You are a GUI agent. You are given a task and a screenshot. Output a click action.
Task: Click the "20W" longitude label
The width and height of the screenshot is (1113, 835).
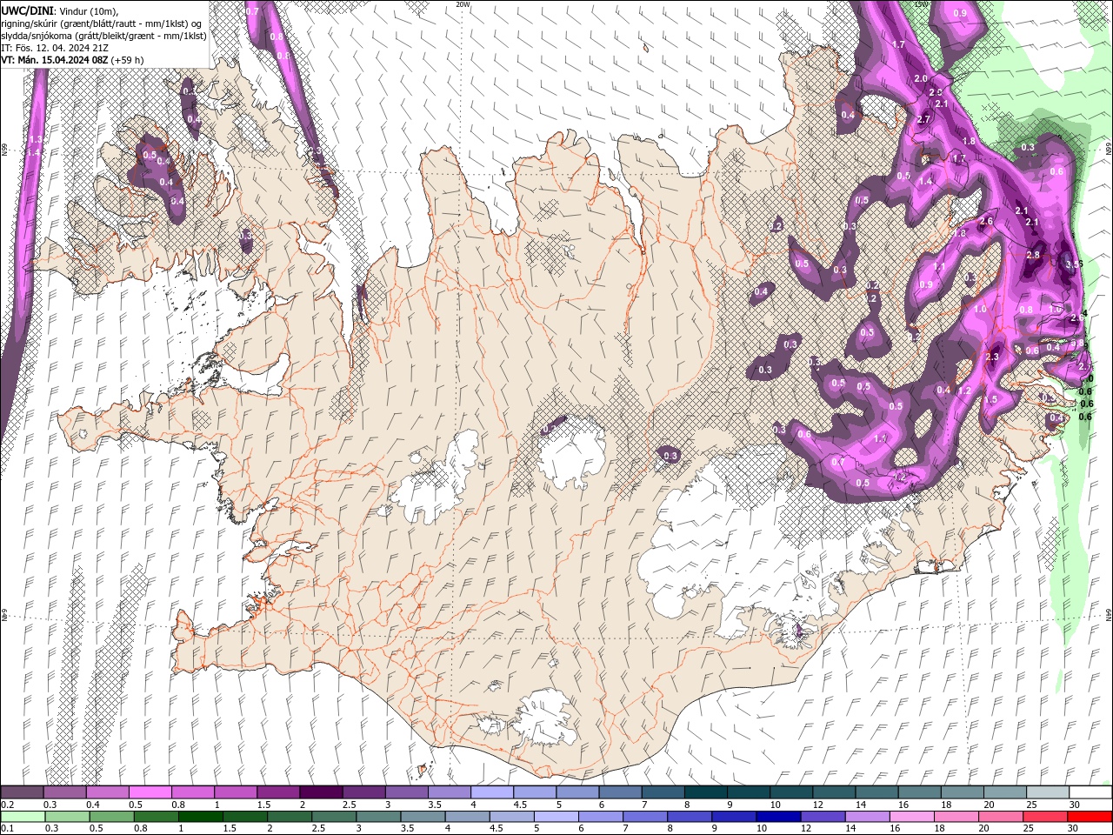coord(463,4)
